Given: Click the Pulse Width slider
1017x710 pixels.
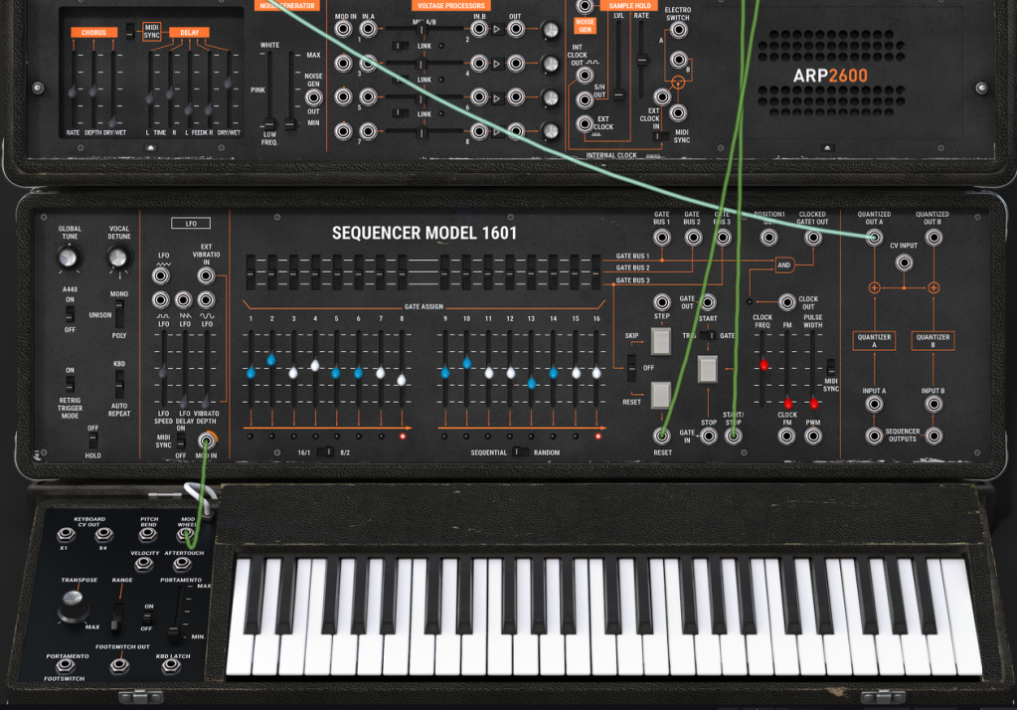Looking at the screenshot, I should click(813, 403).
